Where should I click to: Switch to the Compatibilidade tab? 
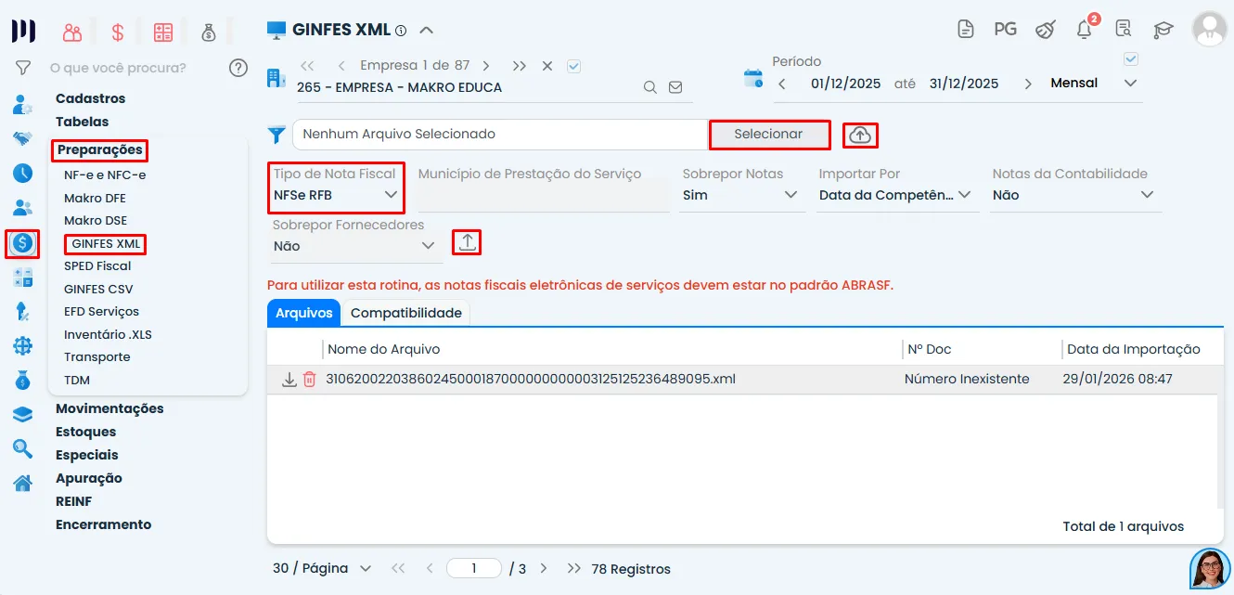pyautogui.click(x=406, y=313)
